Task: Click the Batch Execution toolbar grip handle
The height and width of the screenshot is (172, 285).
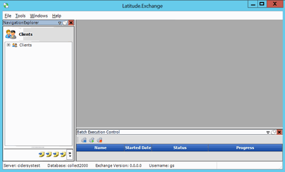Action: (x=78, y=140)
